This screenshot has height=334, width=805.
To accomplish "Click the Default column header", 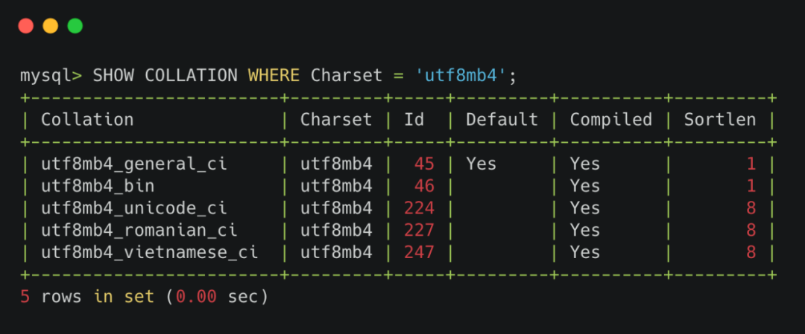I will point(502,120).
